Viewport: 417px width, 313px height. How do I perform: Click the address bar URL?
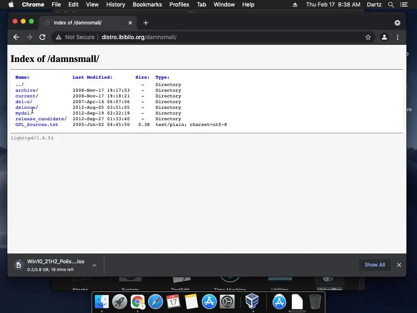(x=139, y=37)
